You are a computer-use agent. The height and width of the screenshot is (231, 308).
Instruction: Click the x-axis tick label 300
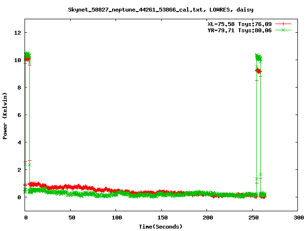coord(299,218)
